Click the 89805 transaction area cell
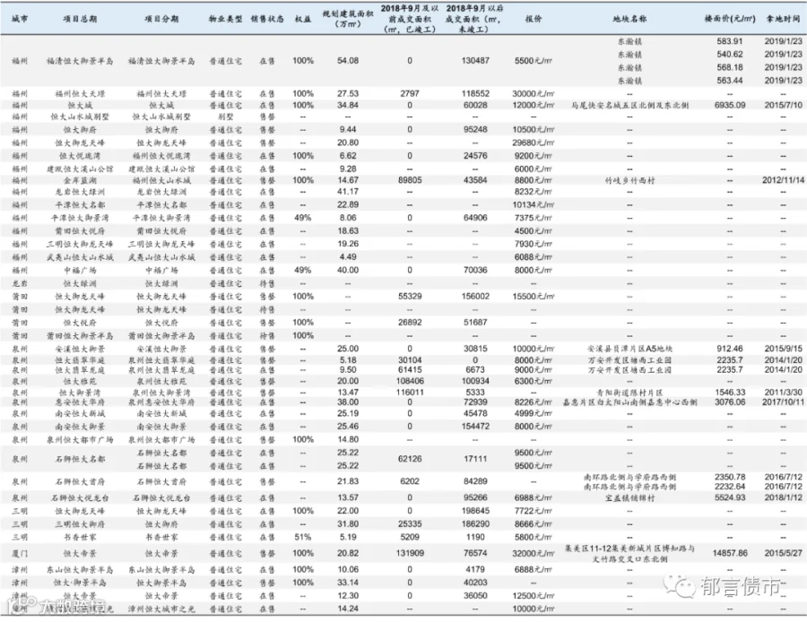 [410, 180]
